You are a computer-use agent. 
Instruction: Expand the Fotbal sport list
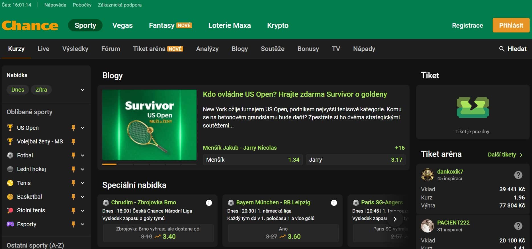tap(83, 155)
